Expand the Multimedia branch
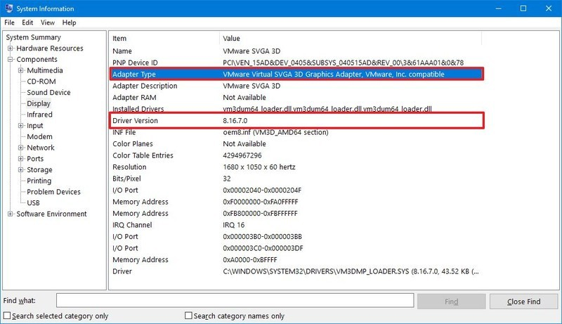Screen dimensions: 562x324 (x=21, y=70)
